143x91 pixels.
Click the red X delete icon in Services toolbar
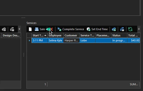click(x=52, y=29)
